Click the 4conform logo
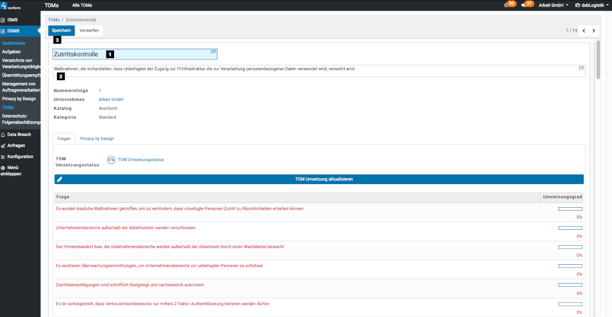The image size is (612, 317). tap(12, 5)
